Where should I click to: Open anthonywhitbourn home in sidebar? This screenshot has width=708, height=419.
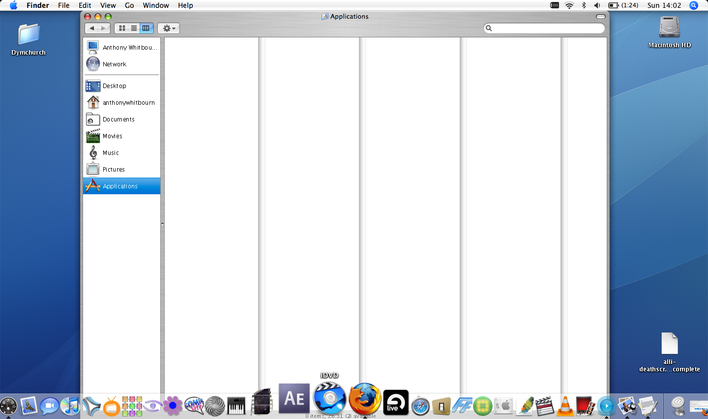pos(122,102)
